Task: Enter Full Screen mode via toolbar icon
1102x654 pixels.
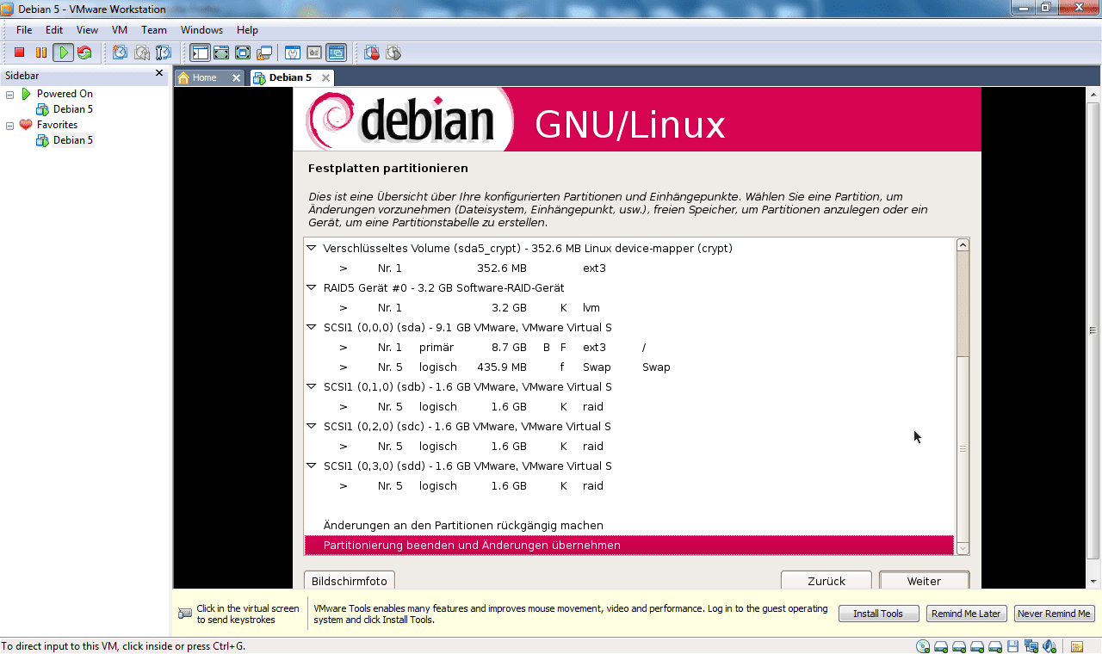Action: click(243, 52)
